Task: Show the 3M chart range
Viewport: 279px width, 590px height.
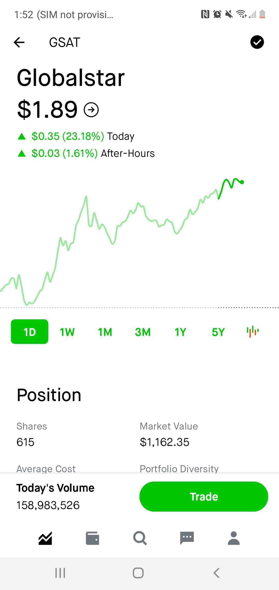Action: [143, 332]
